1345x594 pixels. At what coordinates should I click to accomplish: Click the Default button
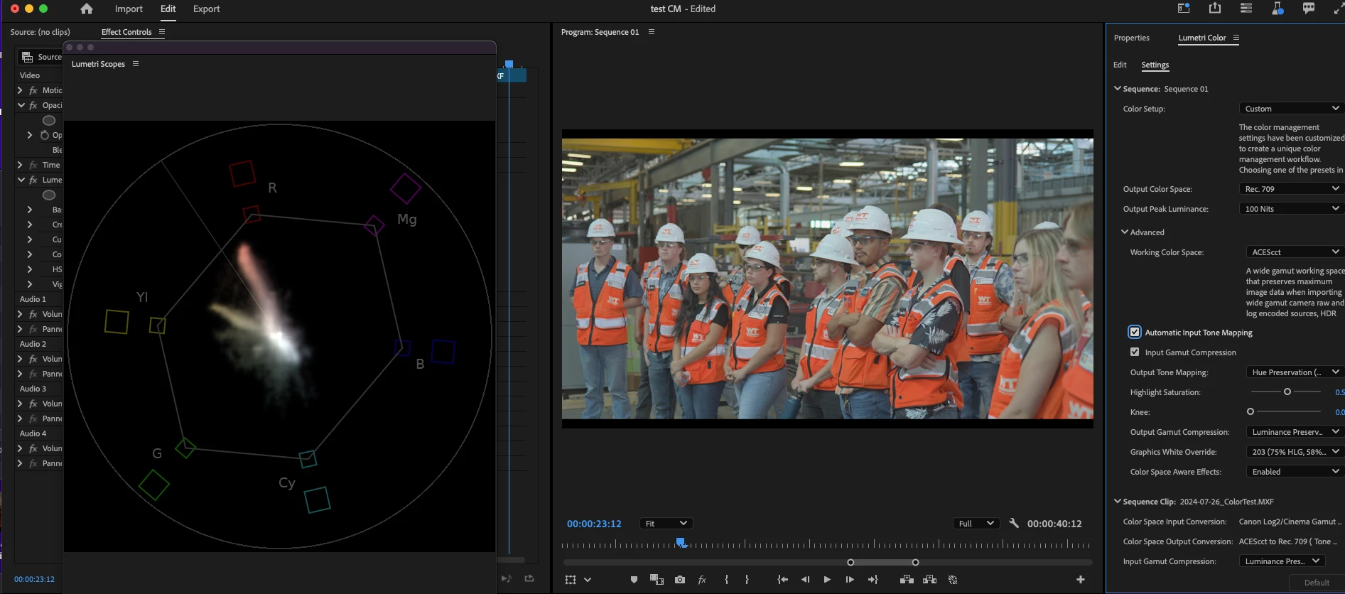[1316, 583]
